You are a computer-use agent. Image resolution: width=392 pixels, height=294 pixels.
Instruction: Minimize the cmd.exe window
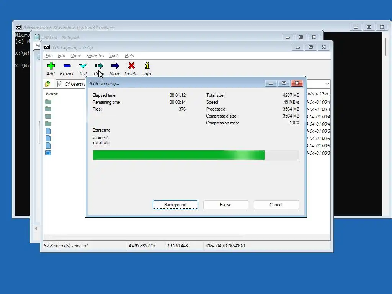pyautogui.click(x=356, y=27)
